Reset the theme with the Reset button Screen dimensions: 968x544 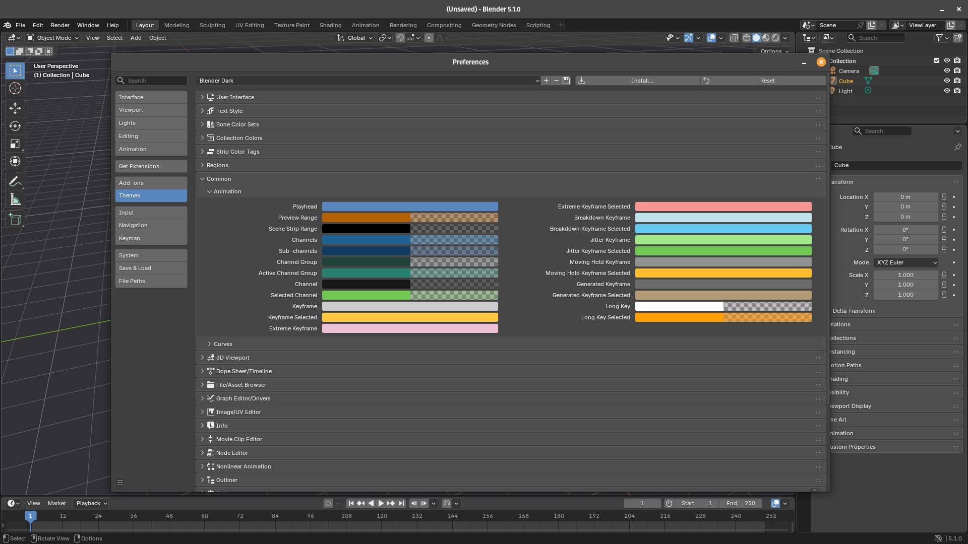click(x=766, y=81)
